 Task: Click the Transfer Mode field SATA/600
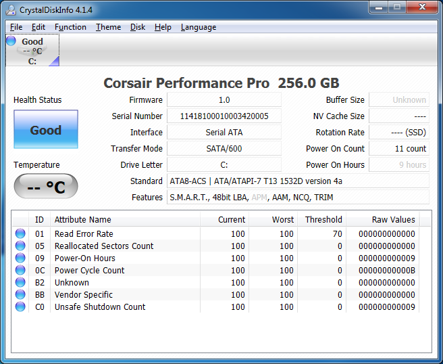pyautogui.click(x=224, y=149)
